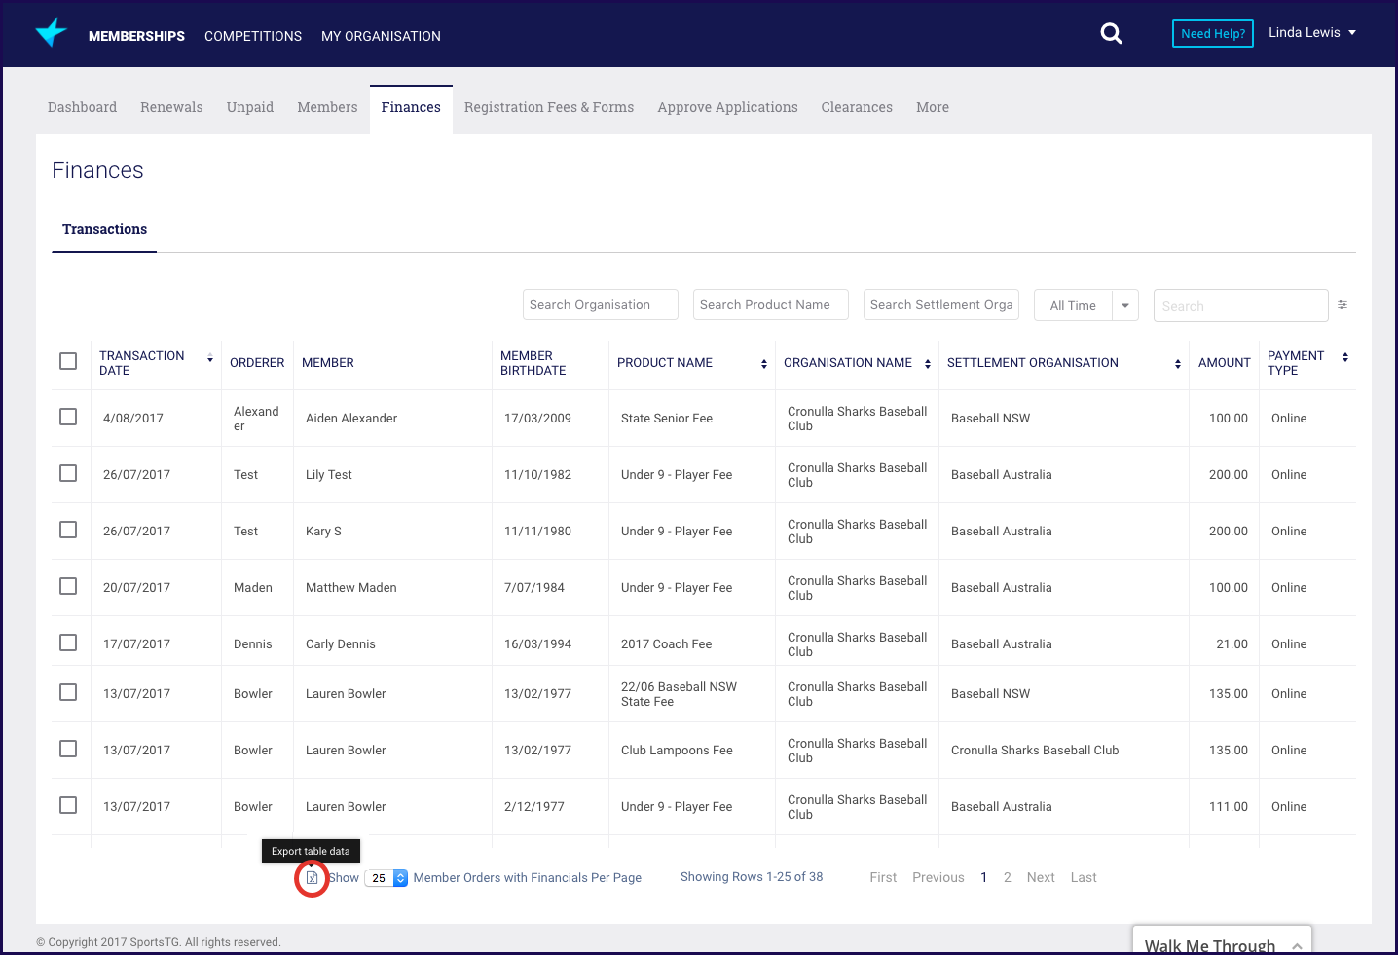The height and width of the screenshot is (955, 1398).
Task: Select the Transactions sub-tab
Action: (104, 229)
